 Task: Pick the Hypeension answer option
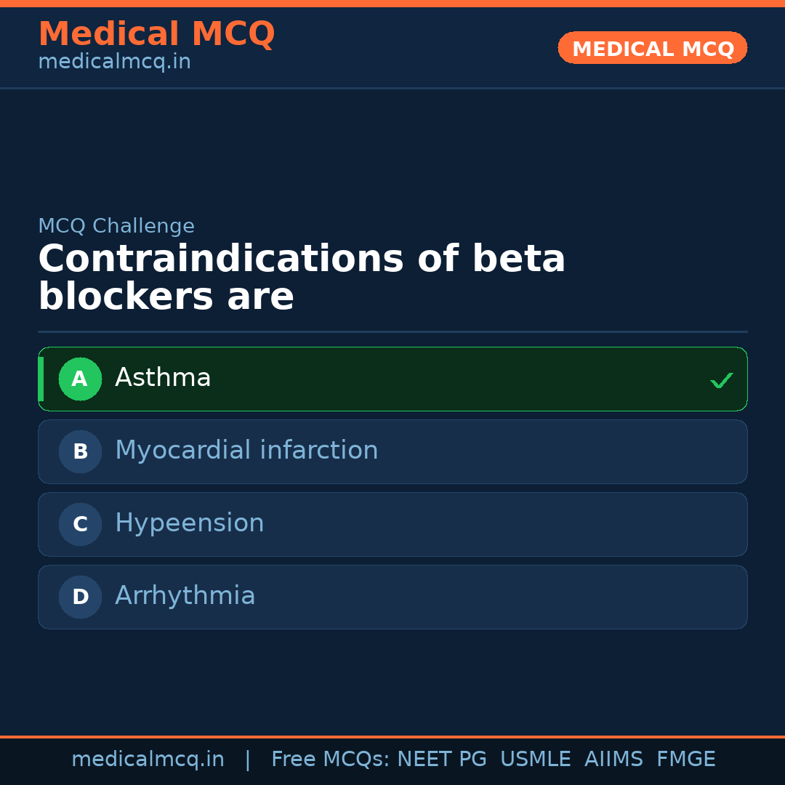point(392,524)
